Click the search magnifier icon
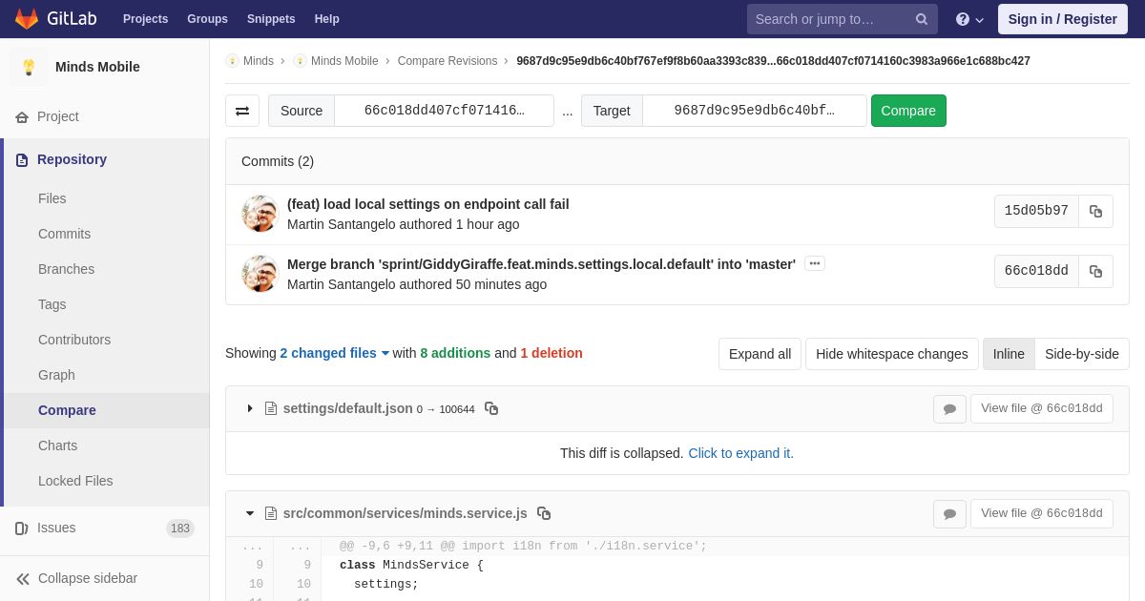Viewport: 1145px width, 601px height. 922,19
